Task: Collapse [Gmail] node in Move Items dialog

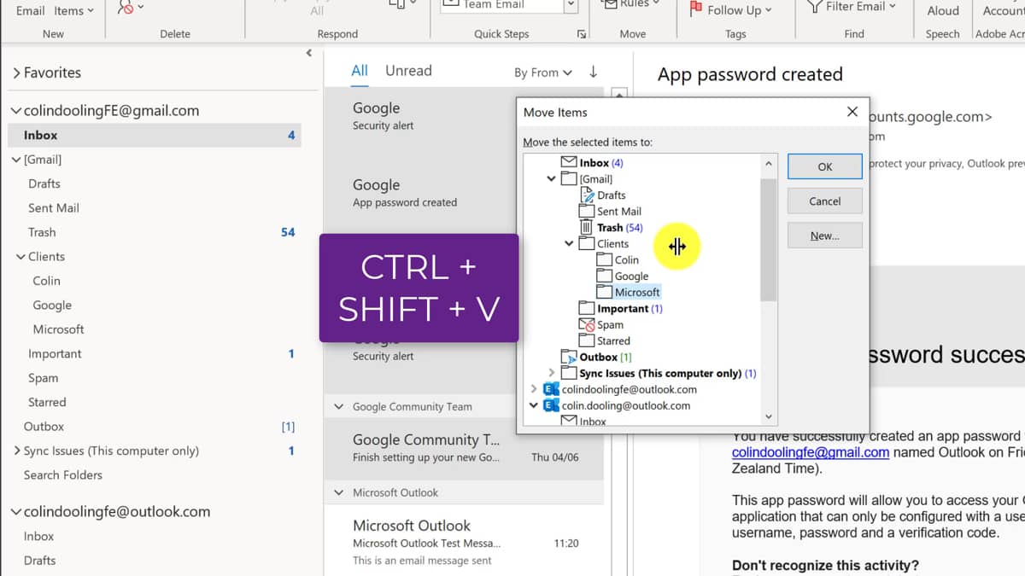Action: [552, 178]
